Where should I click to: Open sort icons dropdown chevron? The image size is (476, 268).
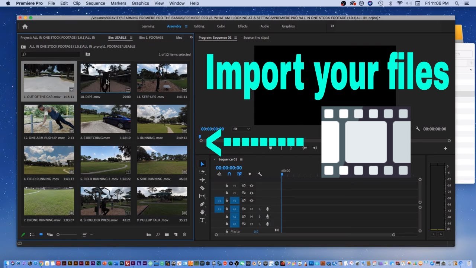pos(91,235)
